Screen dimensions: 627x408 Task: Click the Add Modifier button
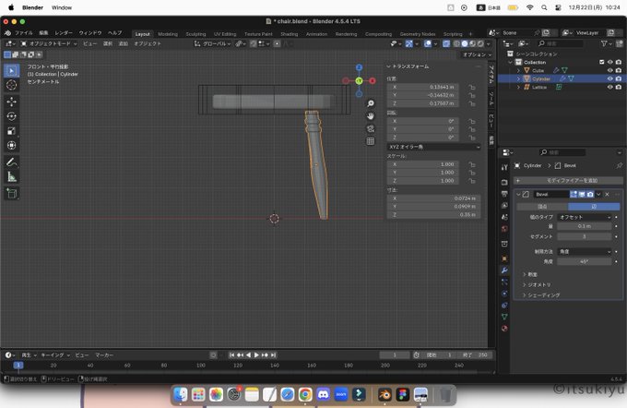click(568, 181)
